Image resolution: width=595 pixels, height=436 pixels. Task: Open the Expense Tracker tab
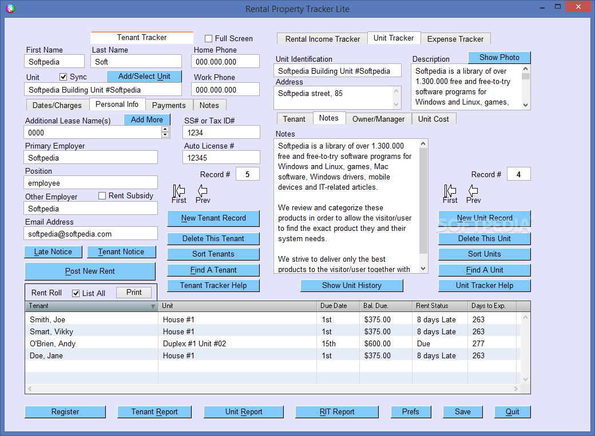[455, 39]
